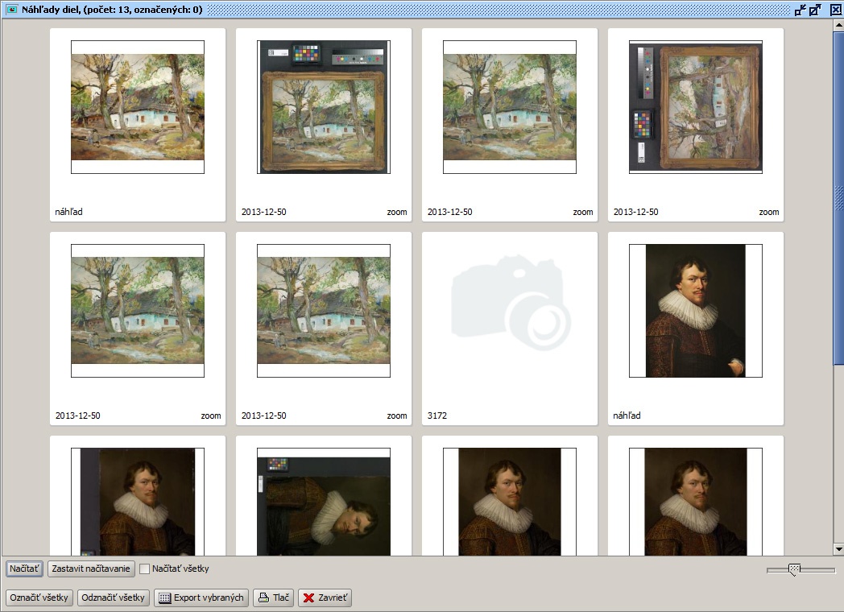Deselect all works with Odznačiť všetky
Screen dimensions: 844x612
click(113, 598)
